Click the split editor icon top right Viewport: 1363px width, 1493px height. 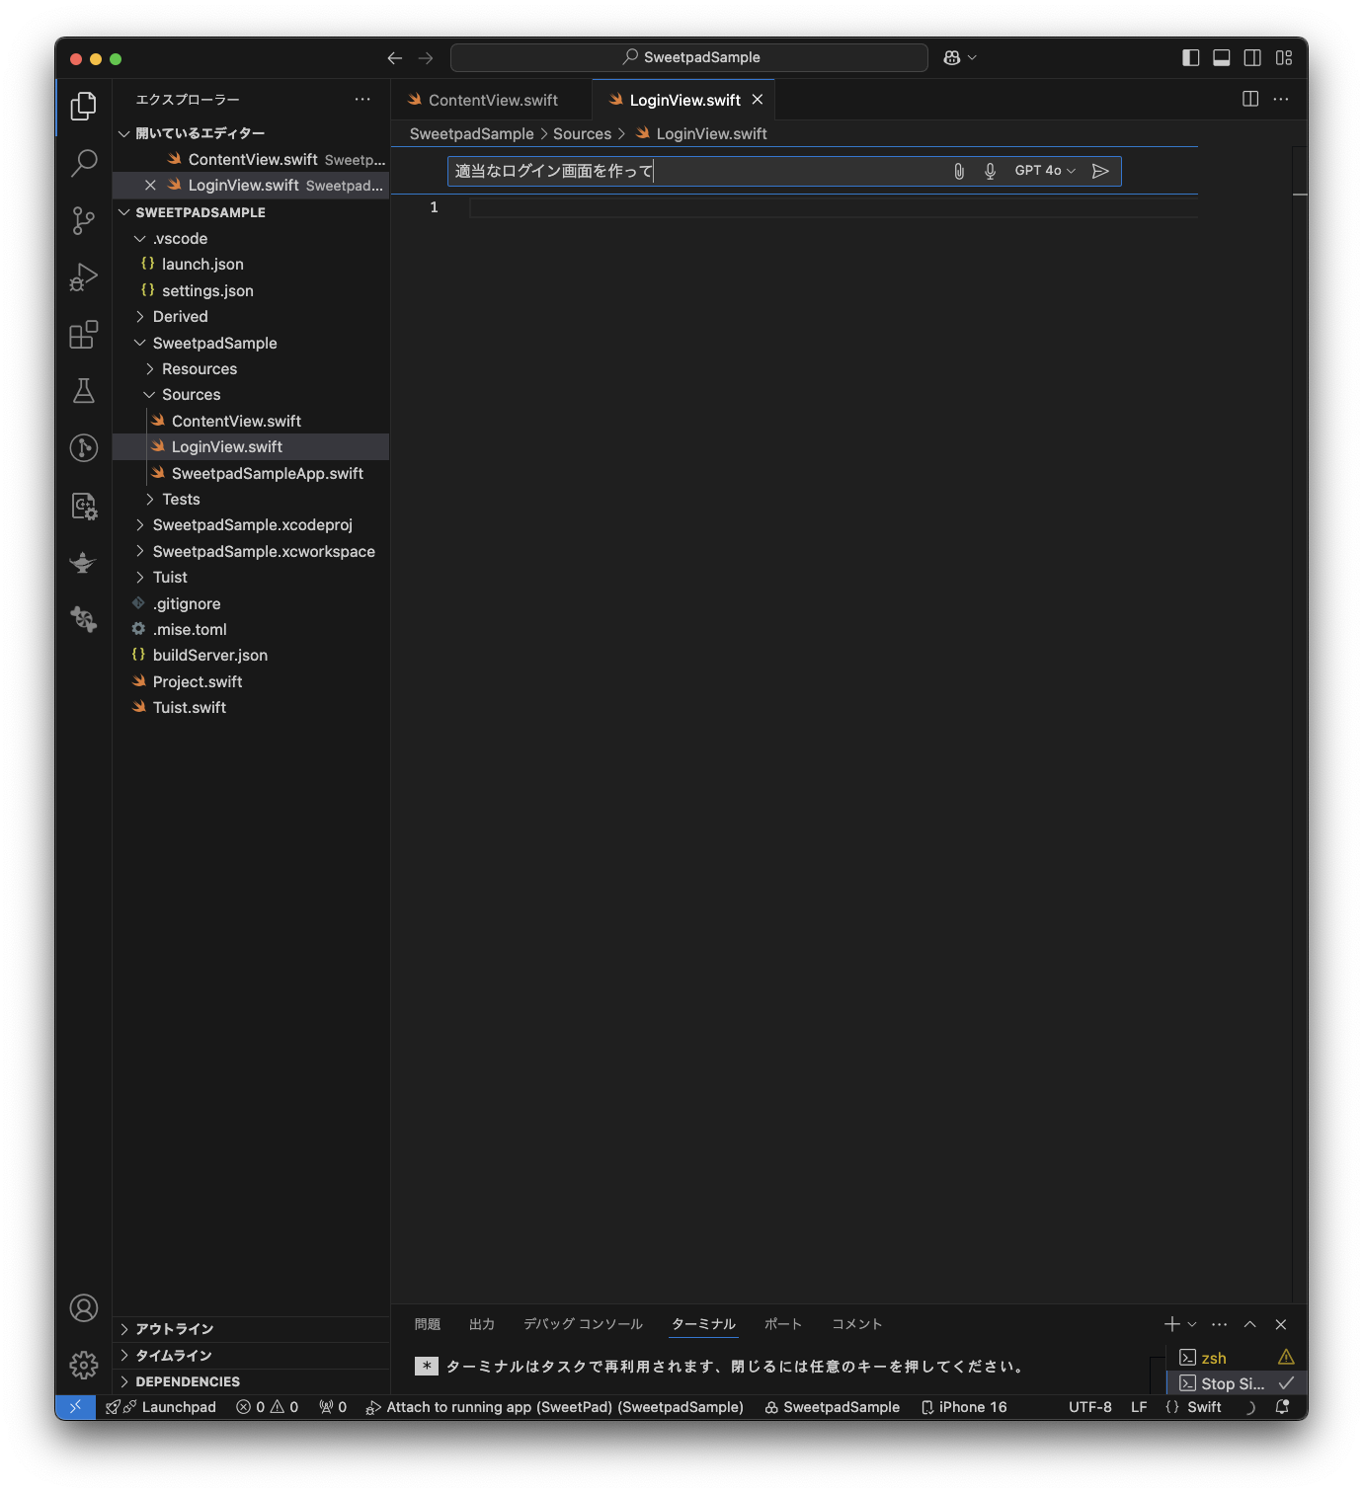(1250, 99)
